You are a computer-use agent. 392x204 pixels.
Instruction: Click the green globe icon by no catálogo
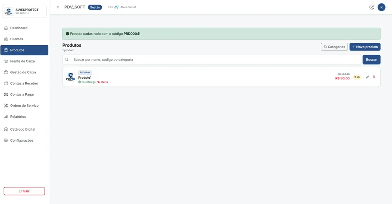pos(79,82)
